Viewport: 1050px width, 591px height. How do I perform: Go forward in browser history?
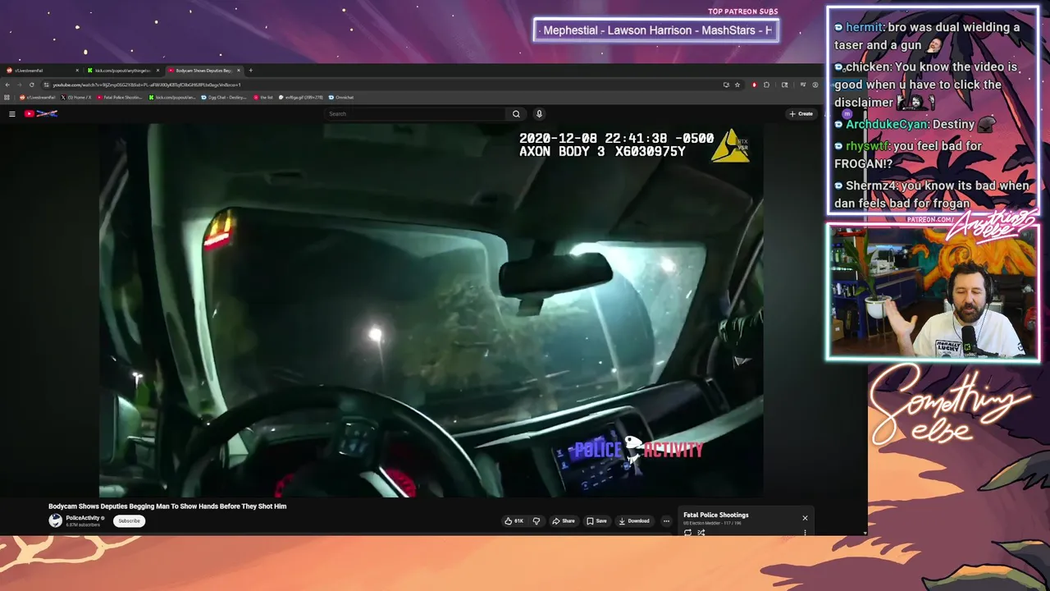pos(20,85)
